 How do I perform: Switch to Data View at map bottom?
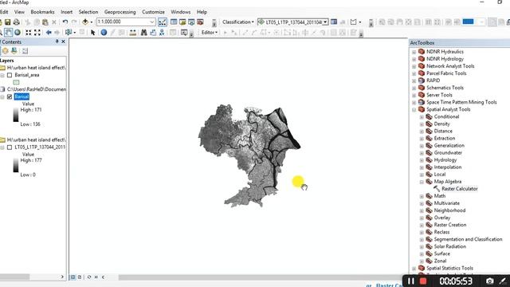click(73, 277)
